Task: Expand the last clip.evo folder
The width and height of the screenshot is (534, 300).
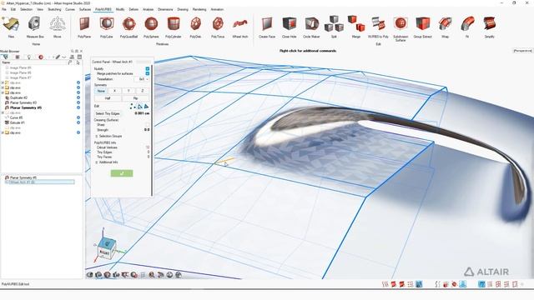Action: (x=3, y=132)
